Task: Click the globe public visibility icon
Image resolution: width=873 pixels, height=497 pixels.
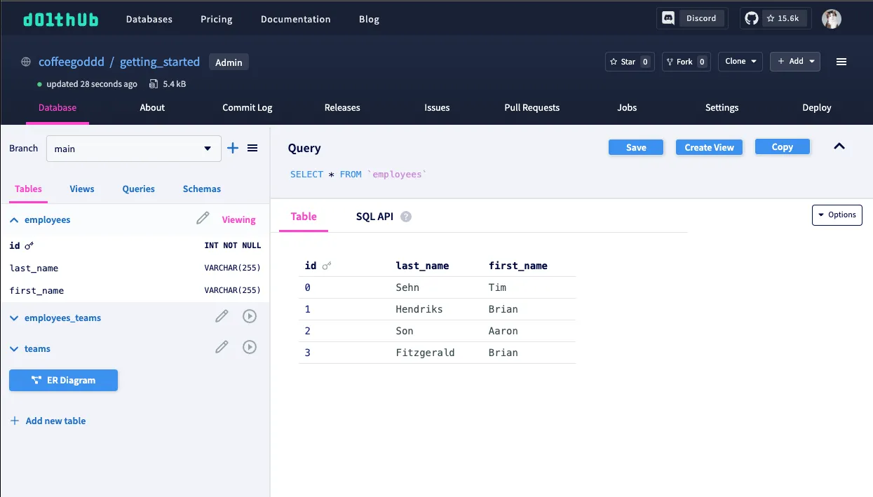Action: (x=26, y=62)
